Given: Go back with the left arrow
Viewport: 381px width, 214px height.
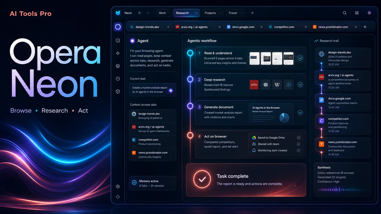Looking at the screenshot, I should pyautogui.click(x=140, y=13).
